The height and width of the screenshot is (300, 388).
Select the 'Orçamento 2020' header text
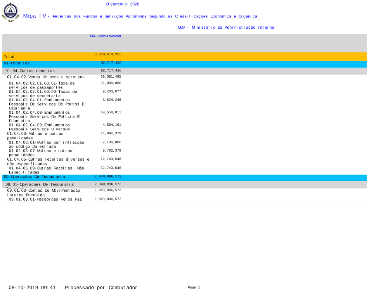pyautogui.click(x=122, y=4)
